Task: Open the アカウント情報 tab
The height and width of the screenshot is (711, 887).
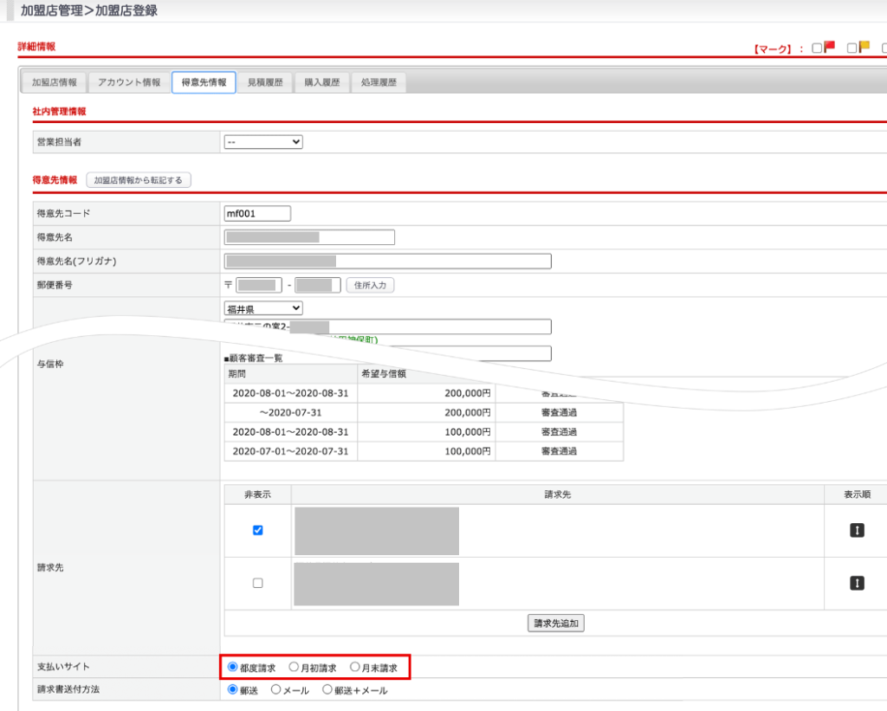Action: 129,82
